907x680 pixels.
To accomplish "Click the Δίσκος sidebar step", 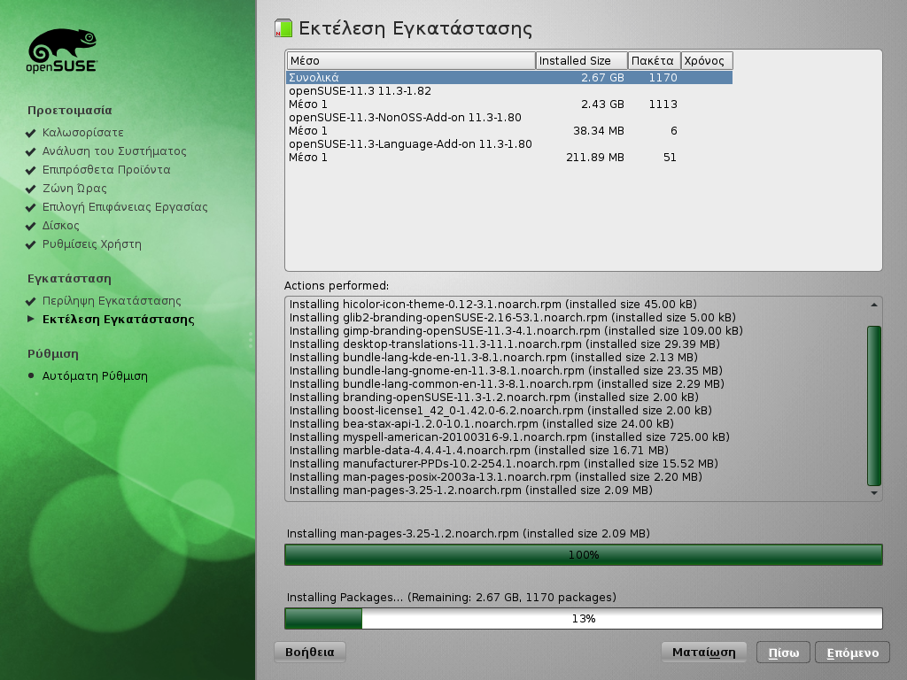I will (x=61, y=225).
